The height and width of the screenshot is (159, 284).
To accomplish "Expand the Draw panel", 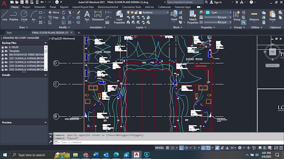I will (x=23, y=27).
